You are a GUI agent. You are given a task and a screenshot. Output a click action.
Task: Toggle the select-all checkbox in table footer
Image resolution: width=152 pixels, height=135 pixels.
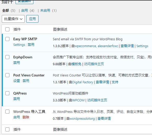click(7, 129)
